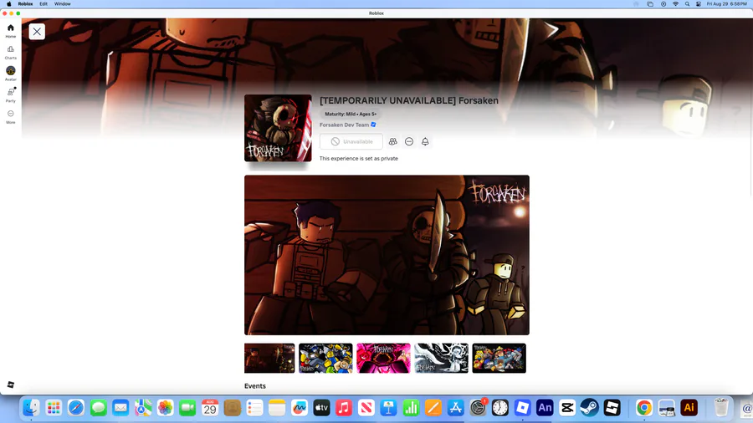Click the large Forsaken preview image
The image size is (753, 423).
click(x=387, y=255)
